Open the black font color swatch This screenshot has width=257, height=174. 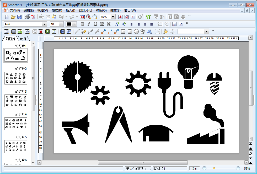pyautogui.click(x=69, y=24)
